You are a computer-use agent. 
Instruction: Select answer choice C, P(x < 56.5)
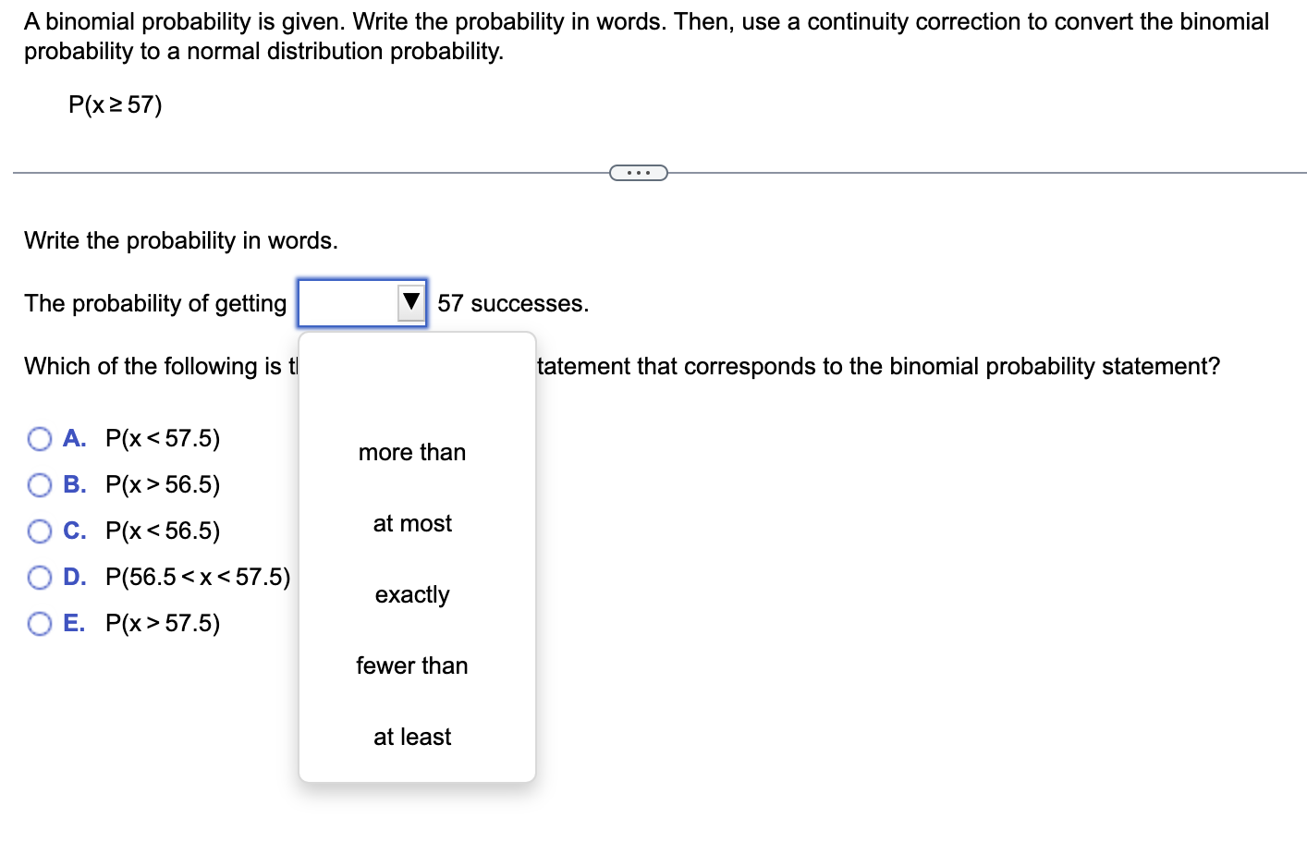coord(39,531)
